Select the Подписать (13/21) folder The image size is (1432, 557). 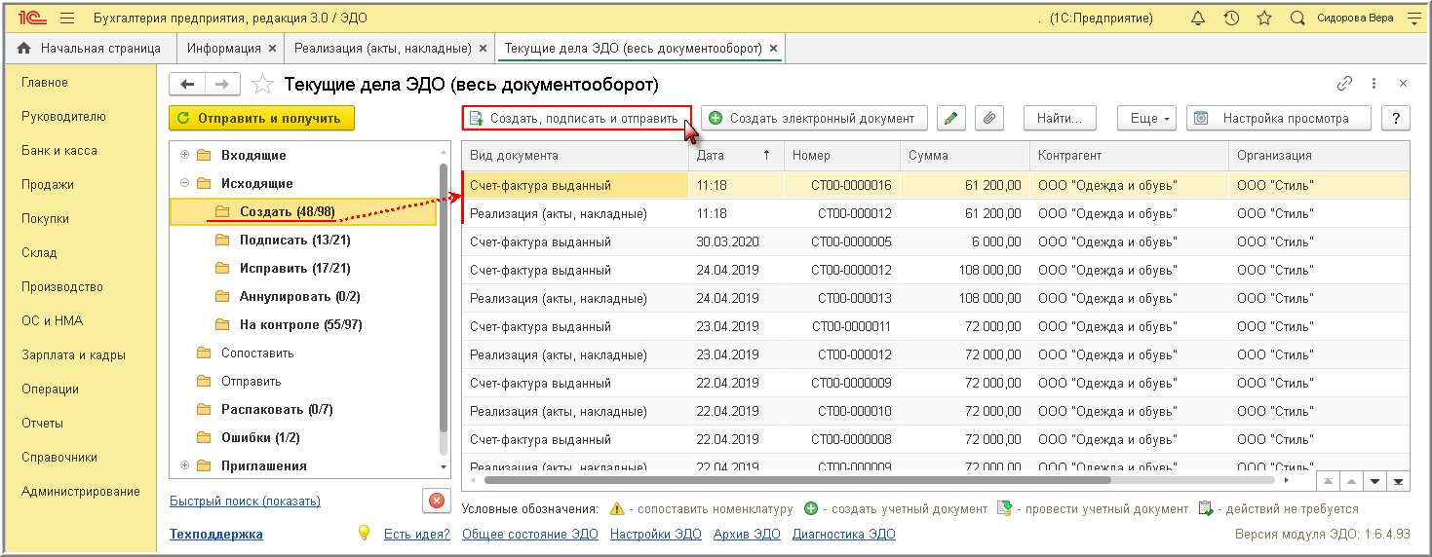(294, 240)
